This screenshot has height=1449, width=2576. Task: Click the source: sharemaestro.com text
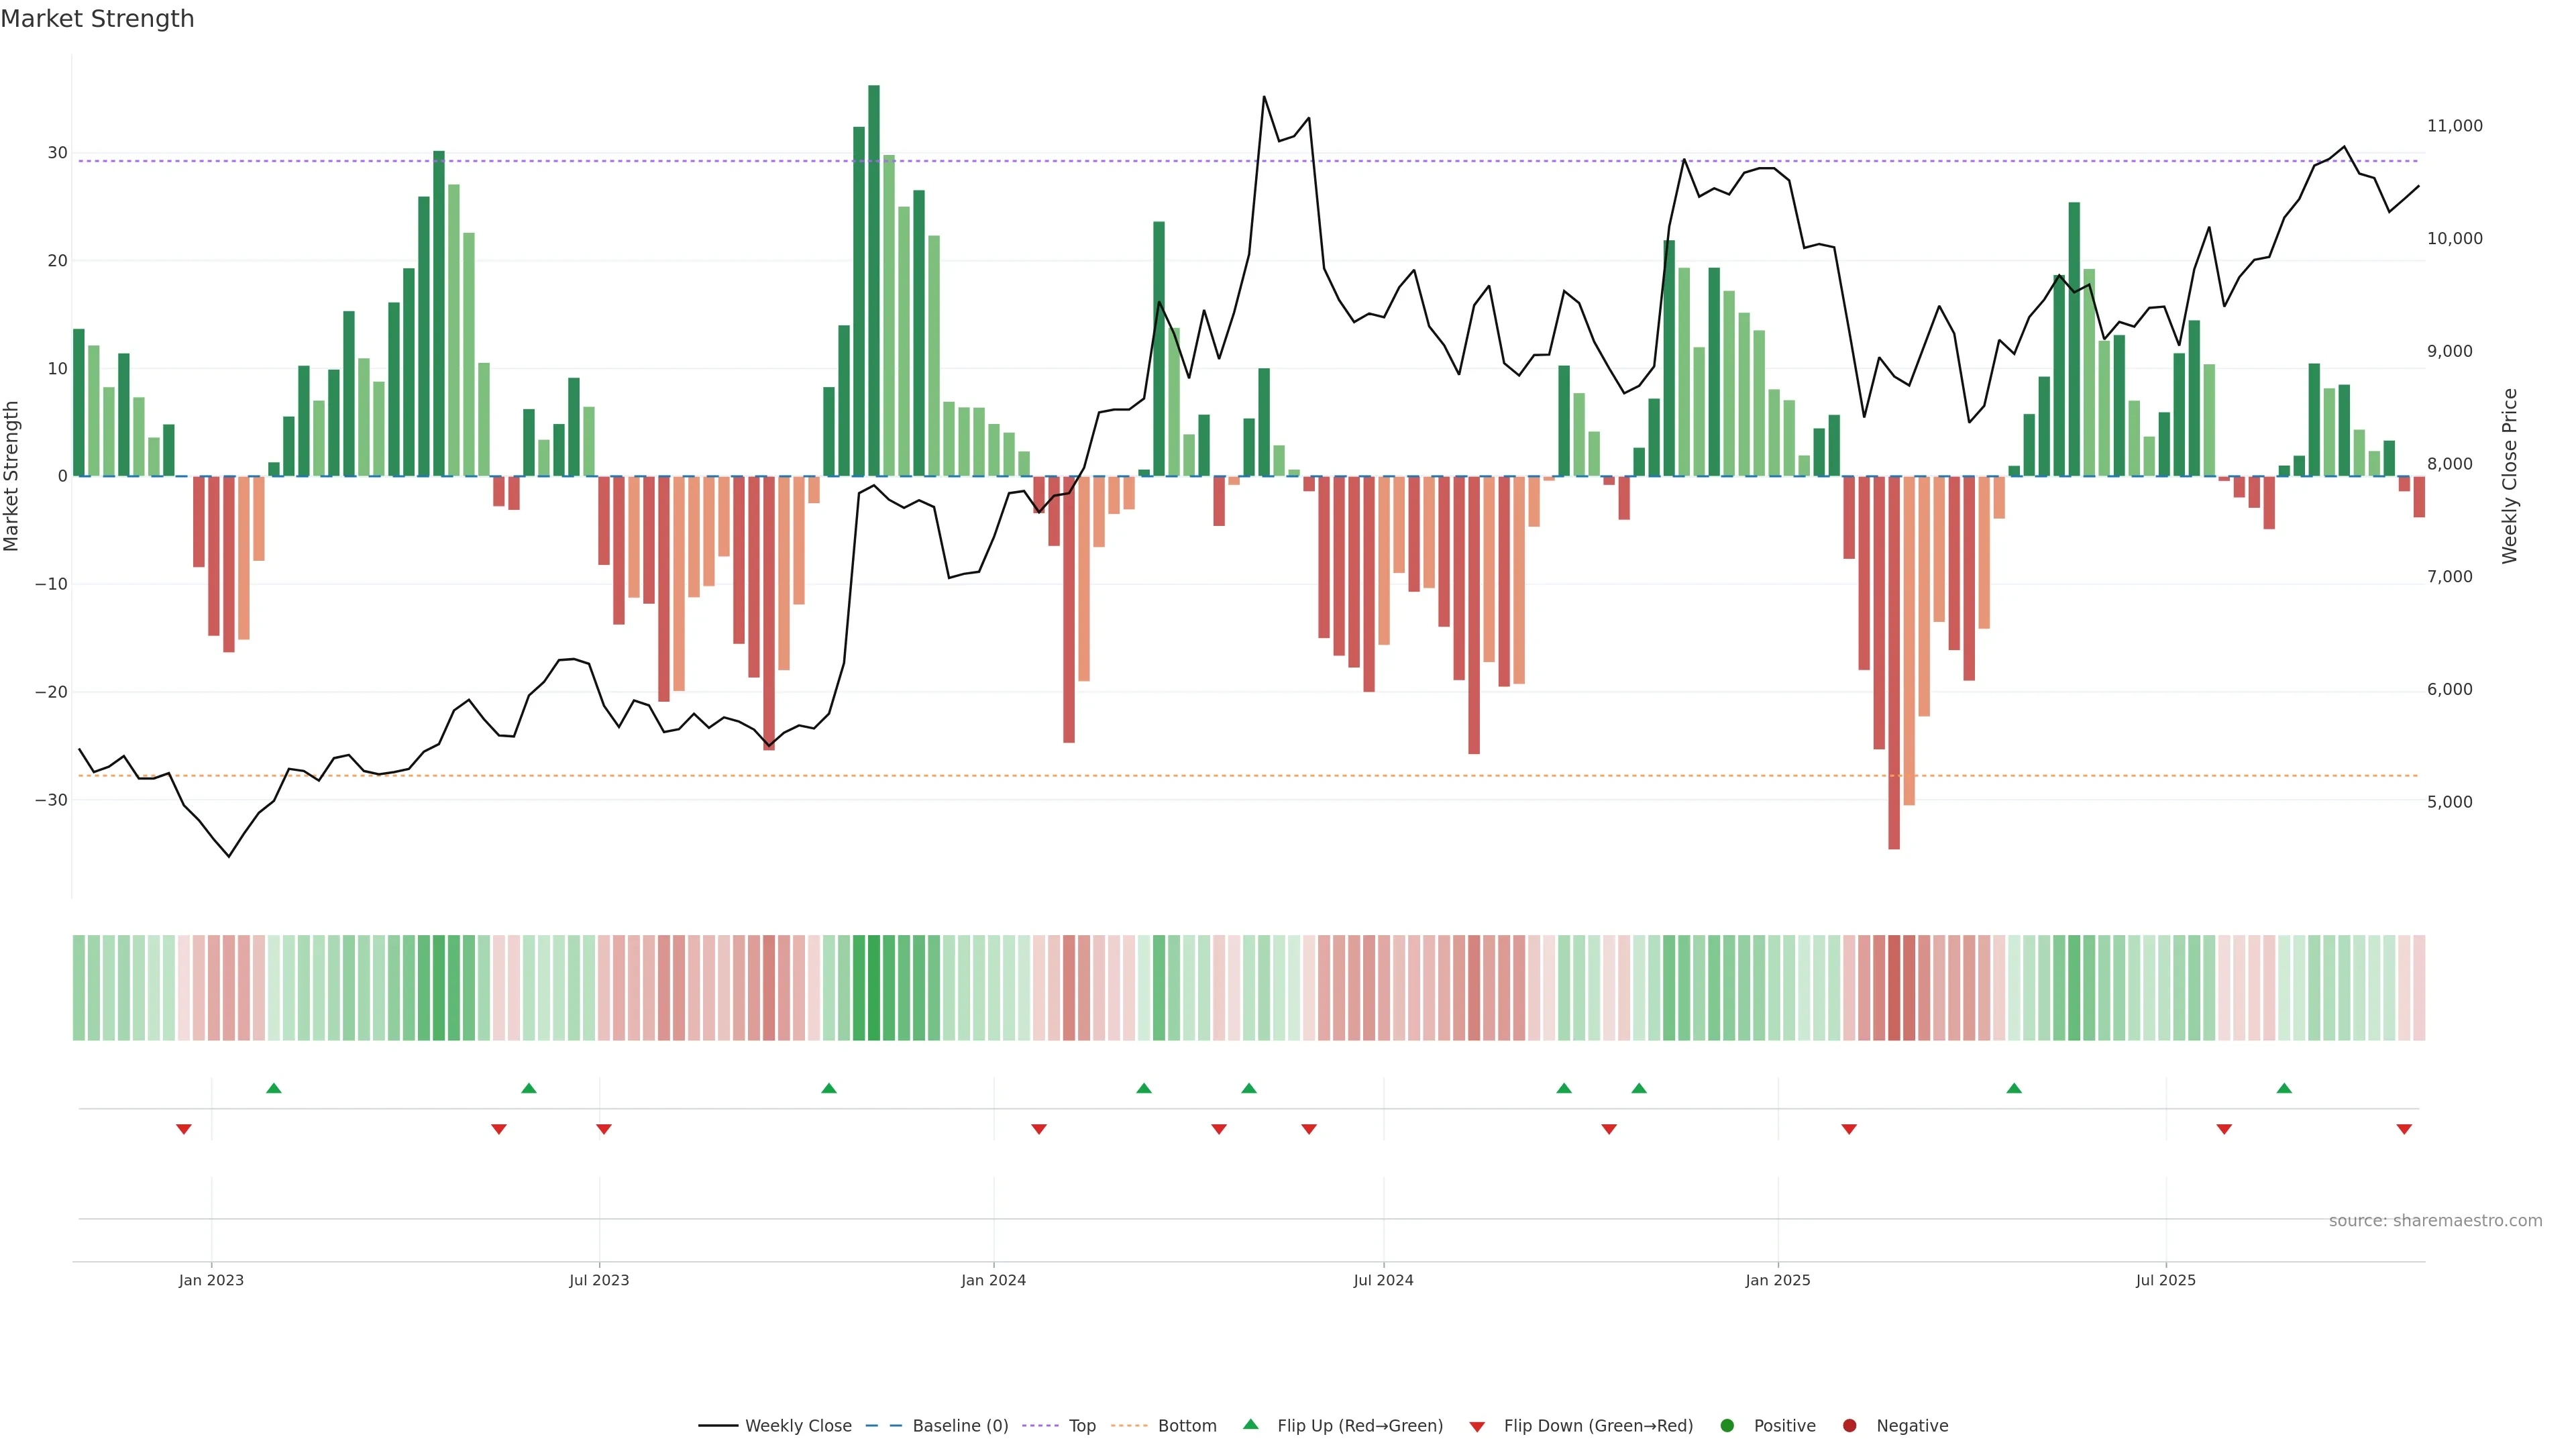coord(2435,1221)
